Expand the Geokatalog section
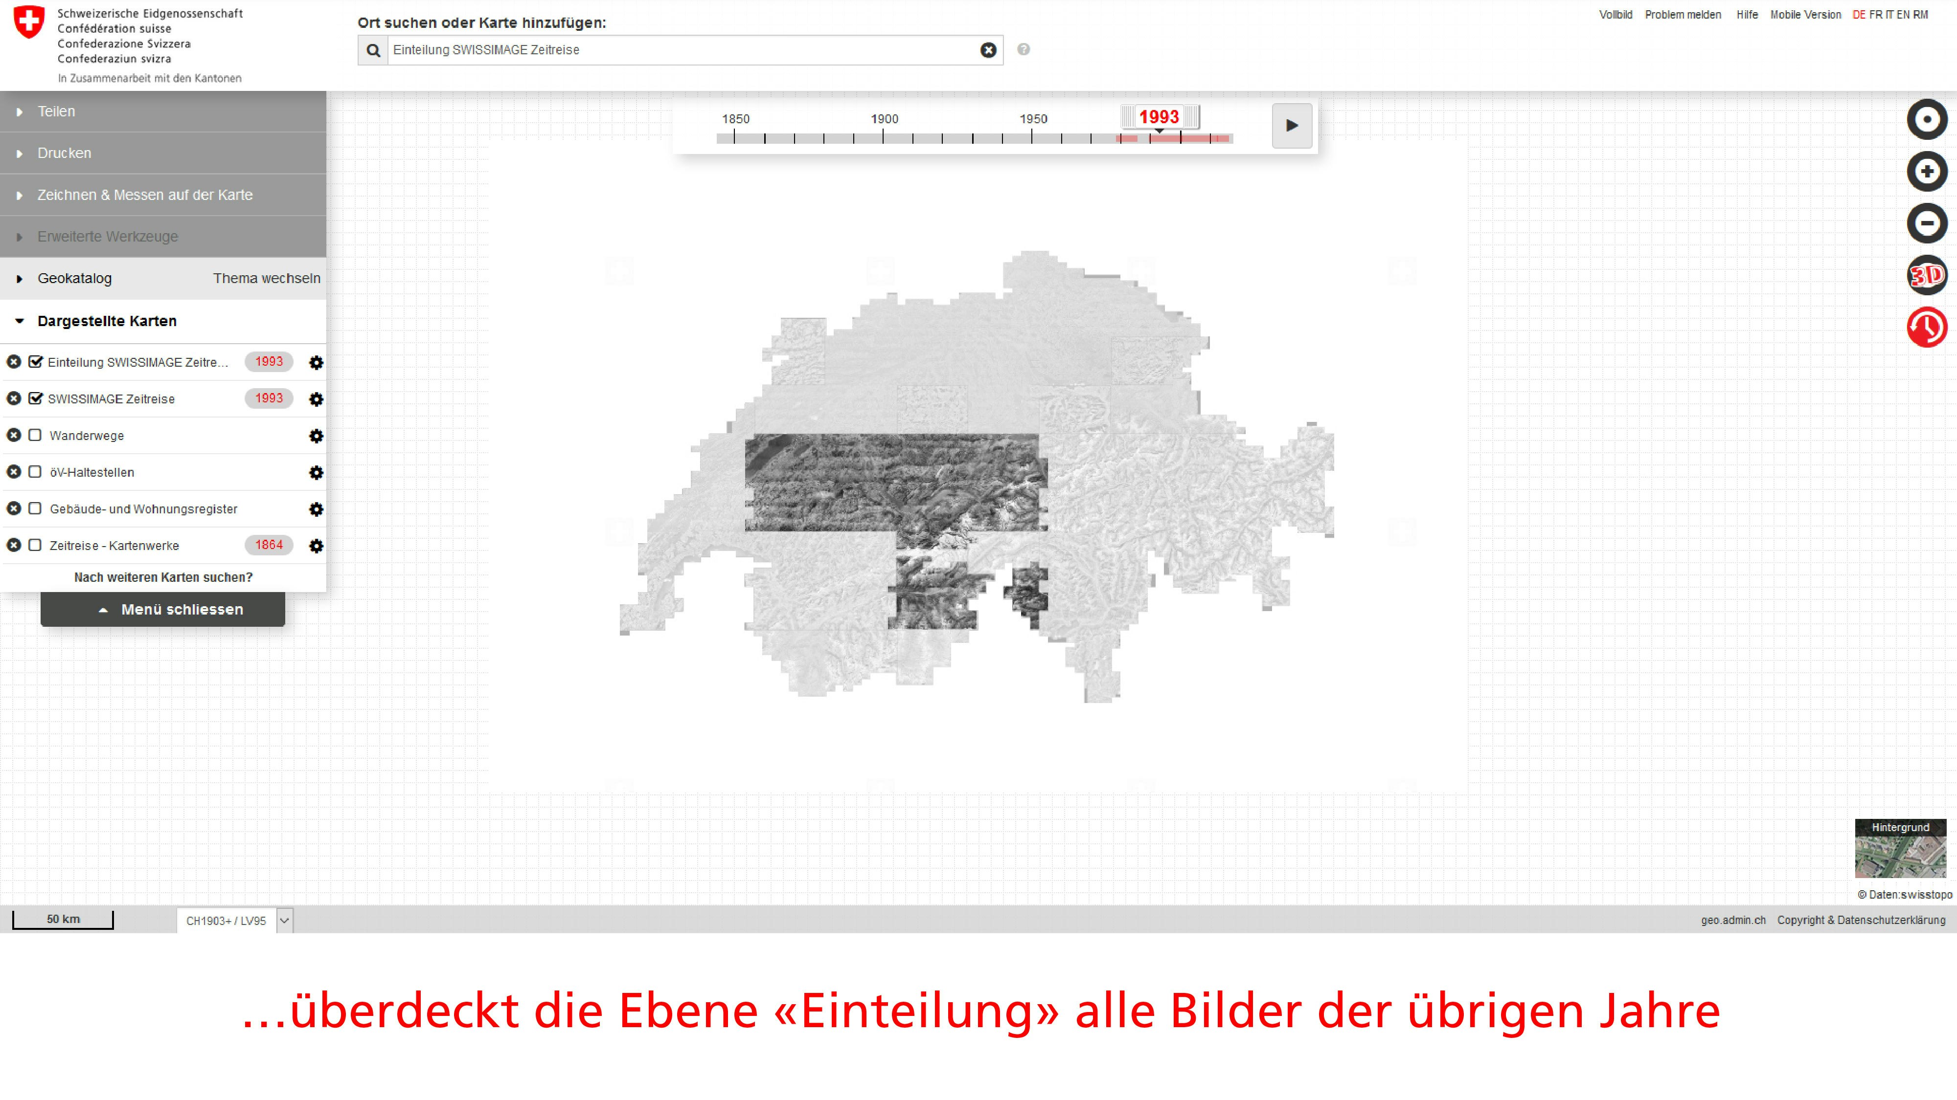The width and height of the screenshot is (1957, 1100). pos(74,279)
